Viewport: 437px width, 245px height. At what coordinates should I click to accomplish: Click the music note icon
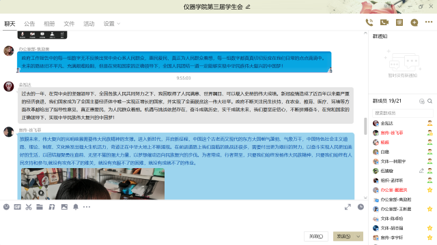(x=52, y=207)
